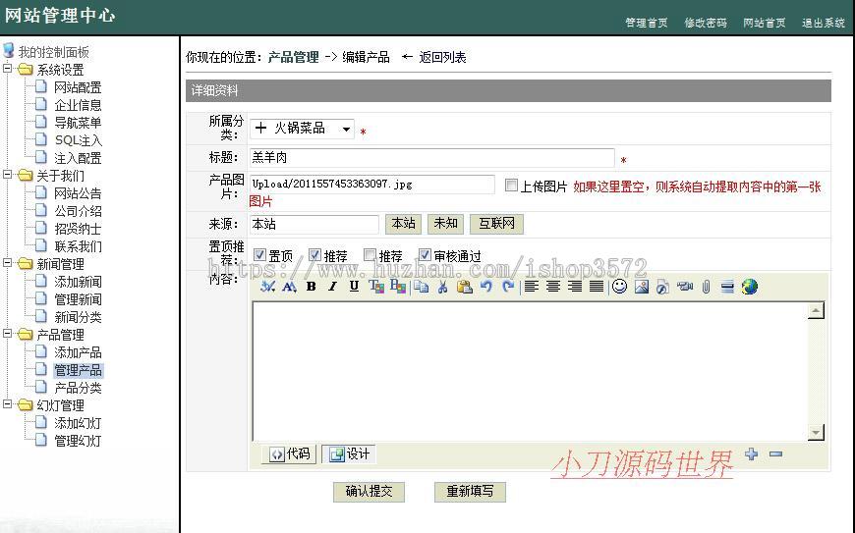Viewport: 855px width, 533px height.
Task: Click the 确认提交 submit button
Action: coord(370,492)
